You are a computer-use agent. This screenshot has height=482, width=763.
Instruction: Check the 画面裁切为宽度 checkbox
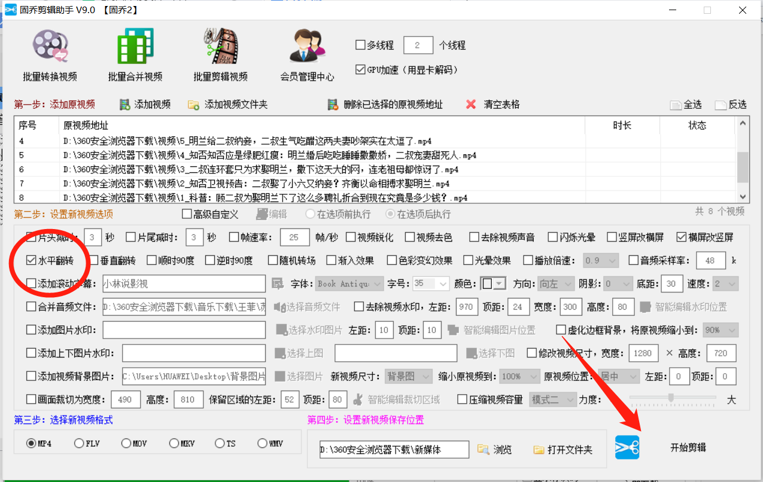pos(31,399)
